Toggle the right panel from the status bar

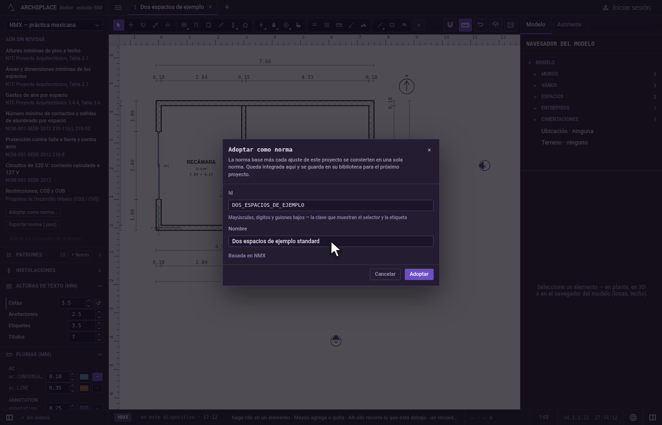point(653,417)
